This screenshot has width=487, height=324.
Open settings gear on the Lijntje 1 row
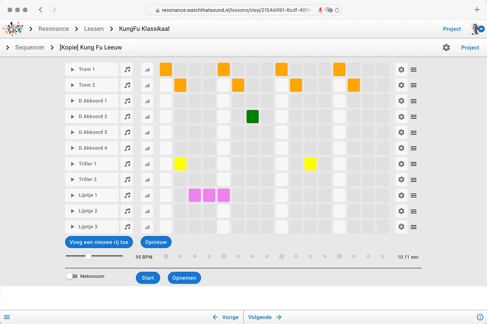[401, 195]
